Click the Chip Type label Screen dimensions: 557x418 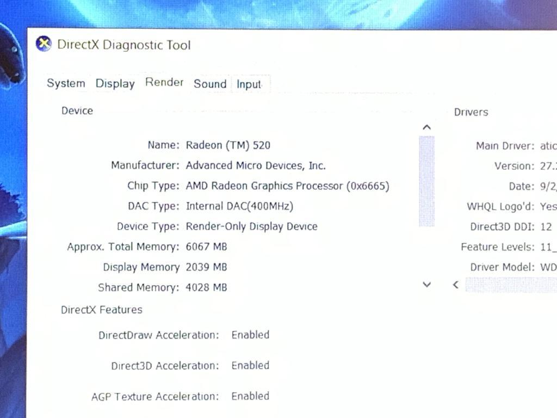(153, 186)
